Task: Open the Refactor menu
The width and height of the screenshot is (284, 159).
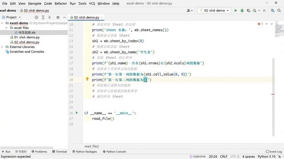Action: tap(61, 4)
